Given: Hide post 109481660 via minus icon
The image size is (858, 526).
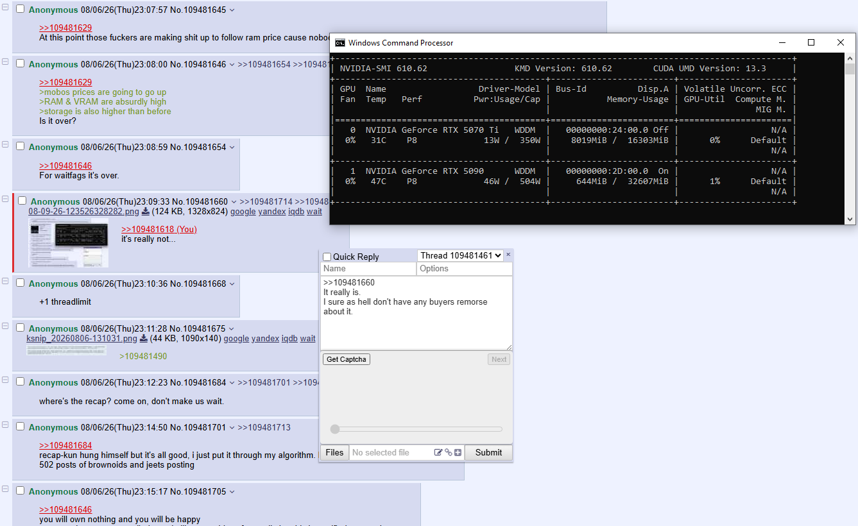Looking at the screenshot, I should (x=5, y=199).
